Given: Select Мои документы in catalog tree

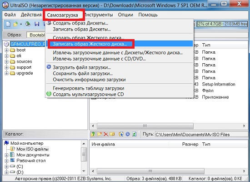Looking at the screenshot, I should point(33,155).
